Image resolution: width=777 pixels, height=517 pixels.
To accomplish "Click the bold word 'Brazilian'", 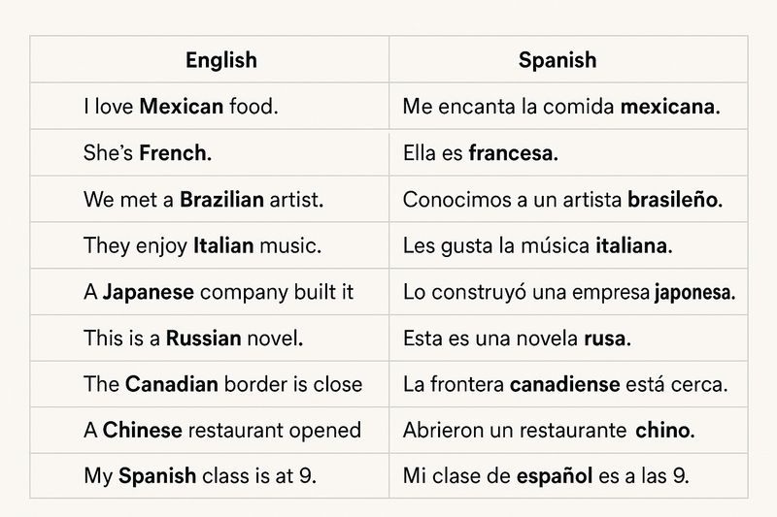I will point(221,200).
